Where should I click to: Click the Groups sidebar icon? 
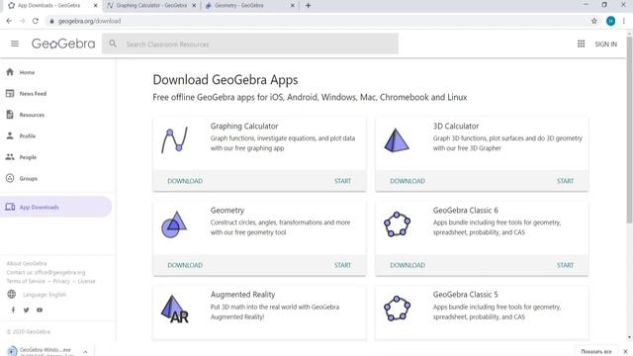10,178
